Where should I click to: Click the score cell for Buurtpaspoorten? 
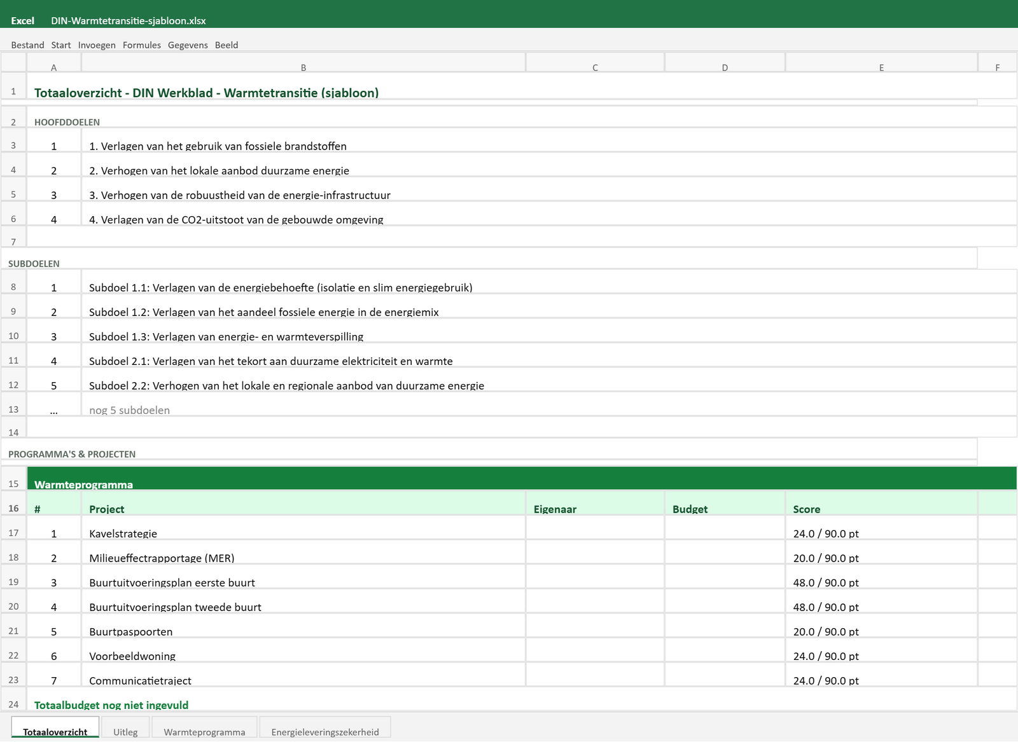[881, 626]
